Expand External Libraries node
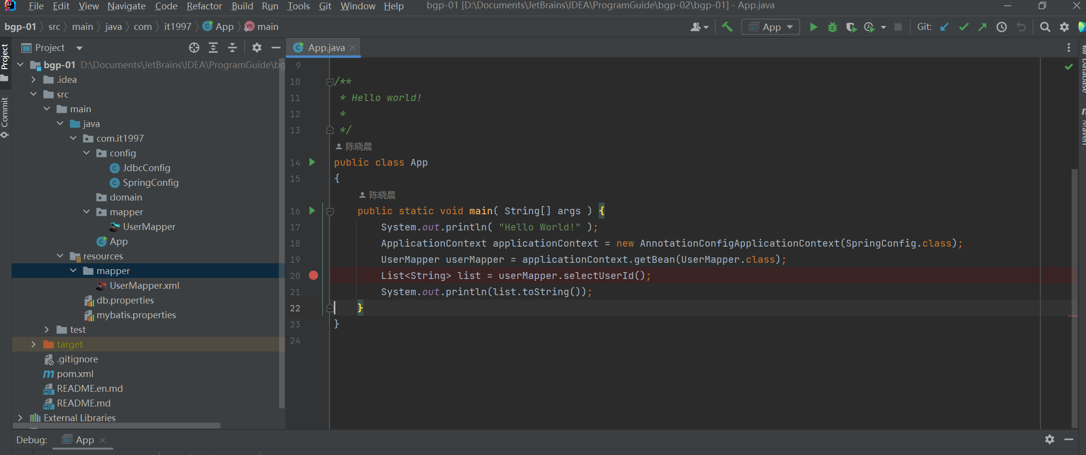This screenshot has height=455, width=1086. (20, 418)
